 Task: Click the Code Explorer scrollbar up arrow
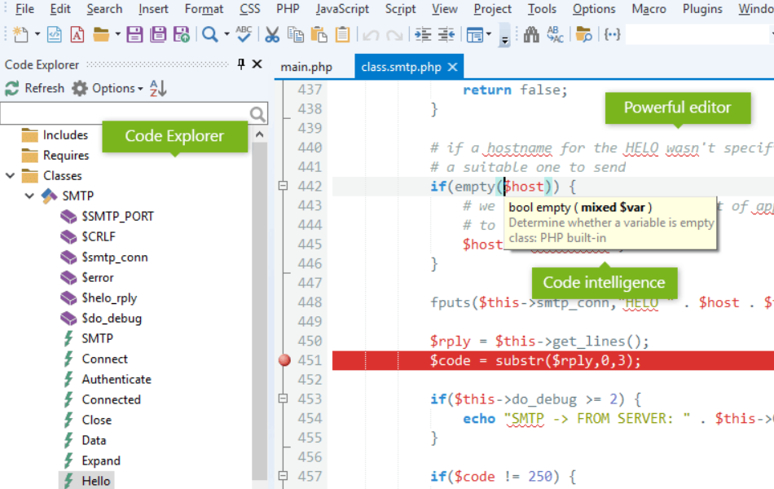[x=259, y=134]
